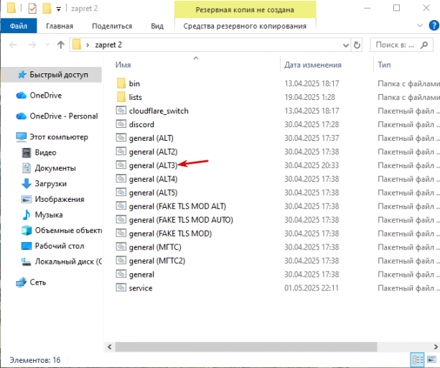
Task: Select the general (ALT2) batch file icon
Action: tap(121, 151)
